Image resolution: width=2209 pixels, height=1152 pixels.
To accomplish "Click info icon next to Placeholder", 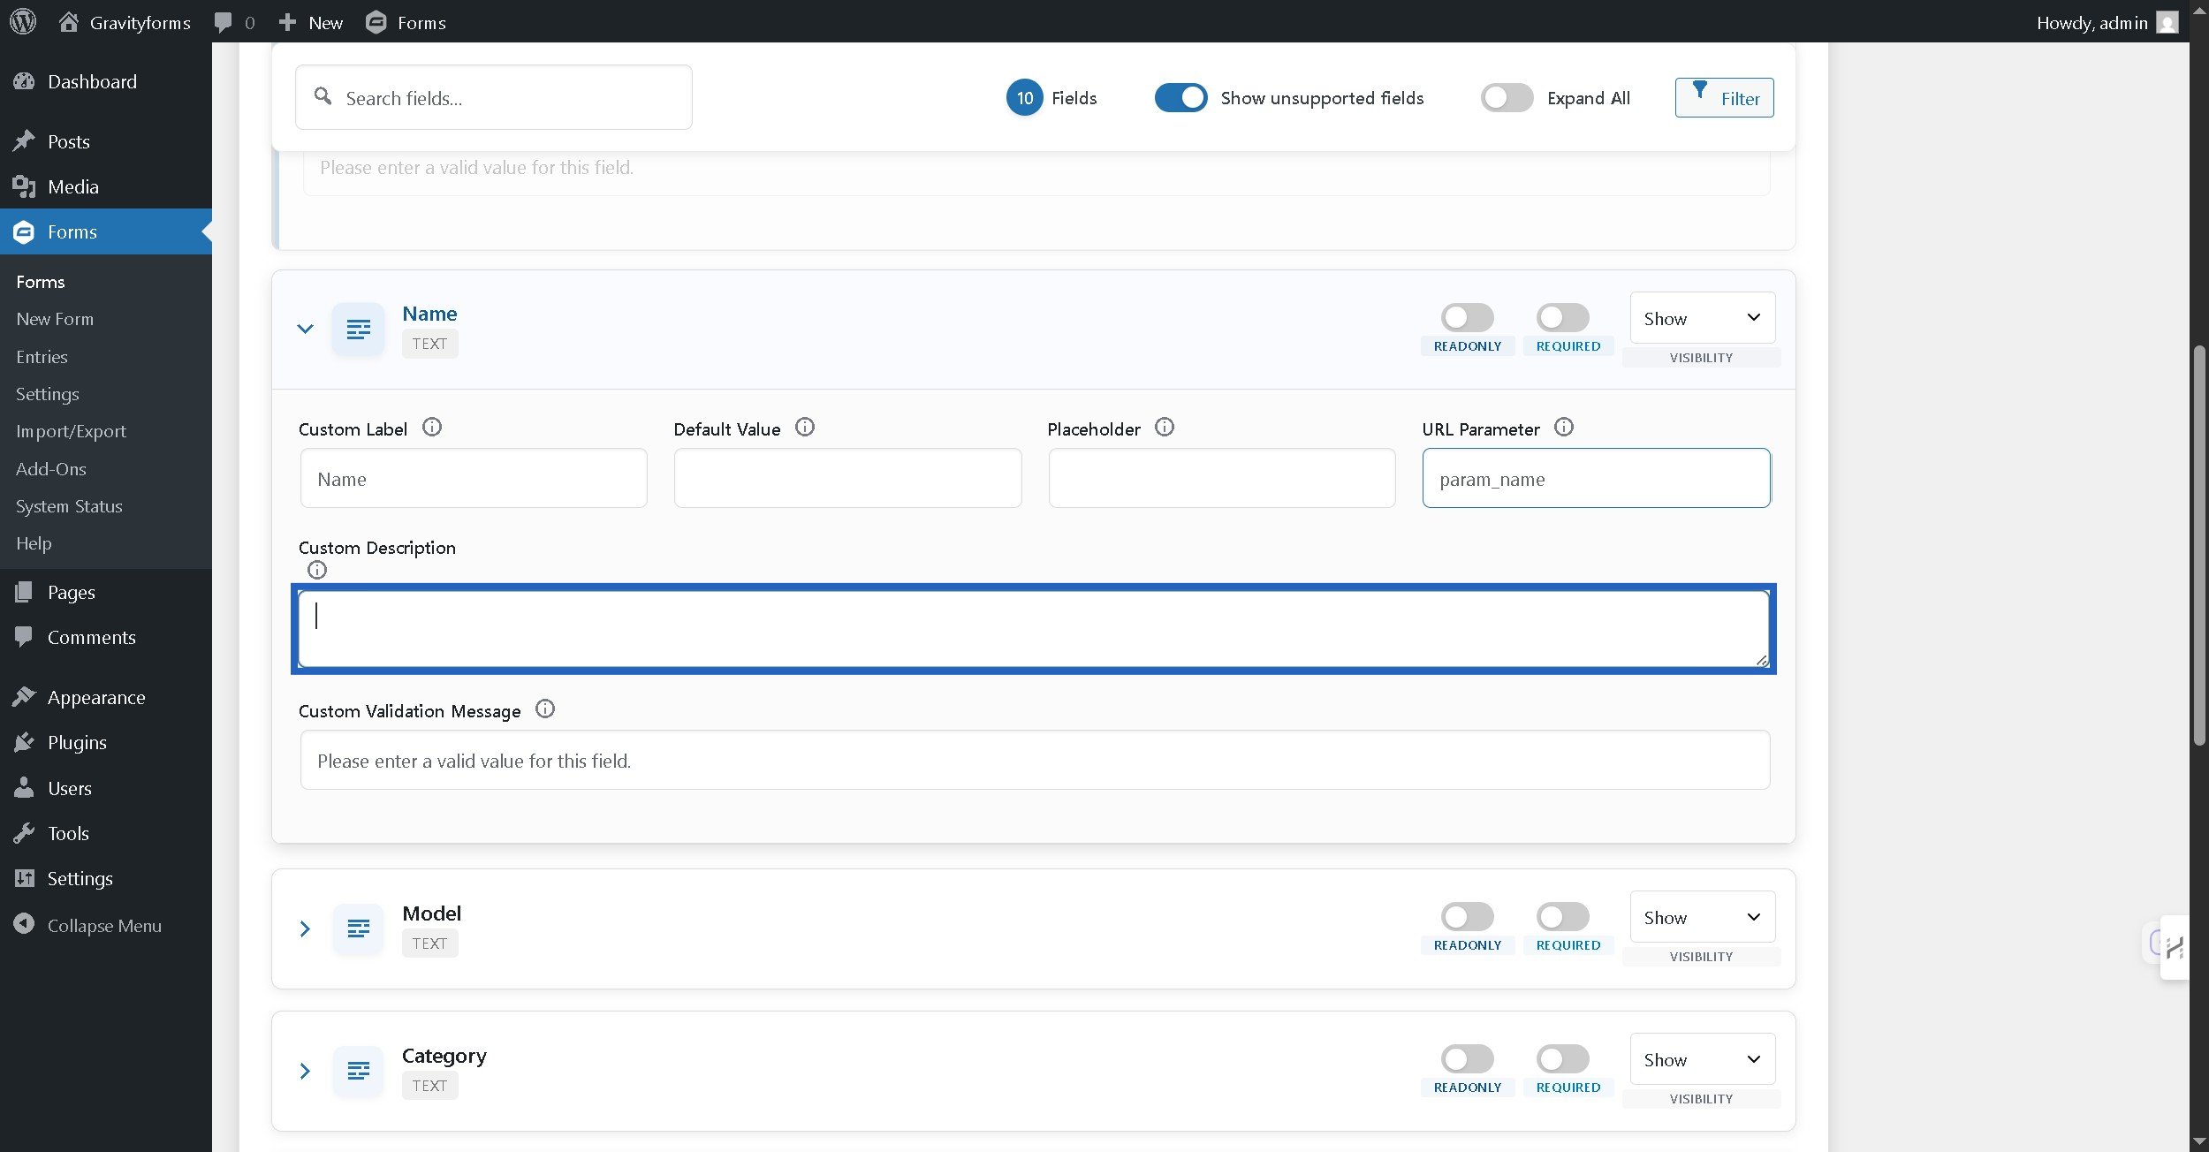I will coord(1164,428).
